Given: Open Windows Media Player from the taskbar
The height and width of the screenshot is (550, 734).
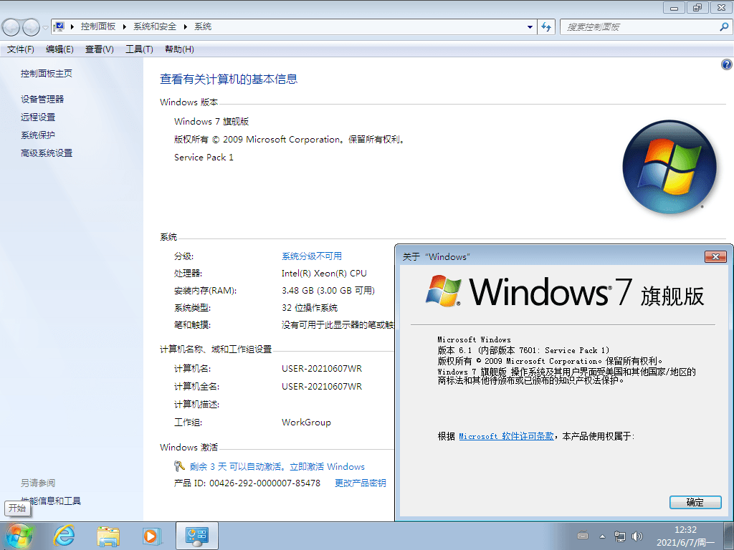Looking at the screenshot, I should click(152, 536).
